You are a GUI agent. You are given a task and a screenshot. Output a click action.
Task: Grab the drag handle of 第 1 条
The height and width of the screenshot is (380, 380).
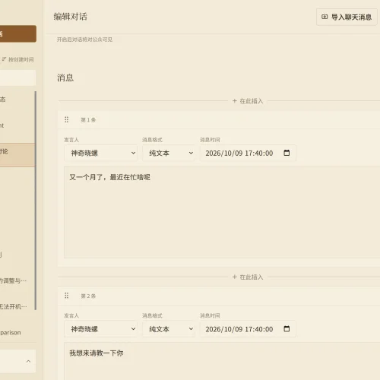(x=66, y=119)
